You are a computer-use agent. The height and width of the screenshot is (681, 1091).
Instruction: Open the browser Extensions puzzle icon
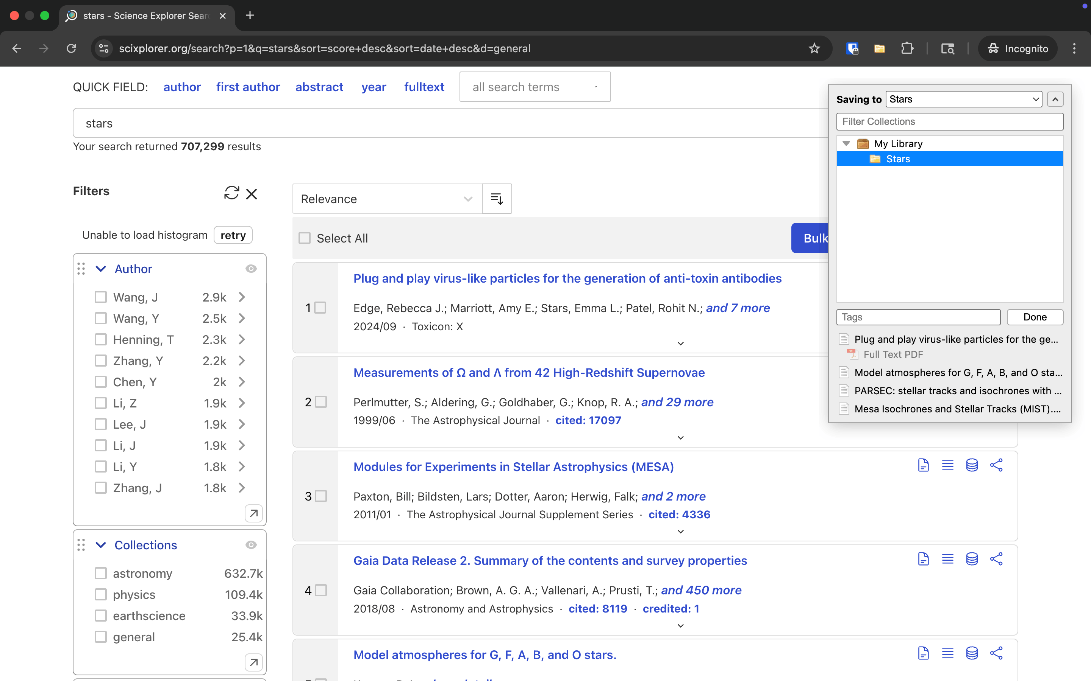point(907,49)
